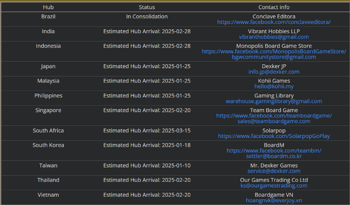Click the vibranthobbies@gmail.com email link

pos(274,37)
